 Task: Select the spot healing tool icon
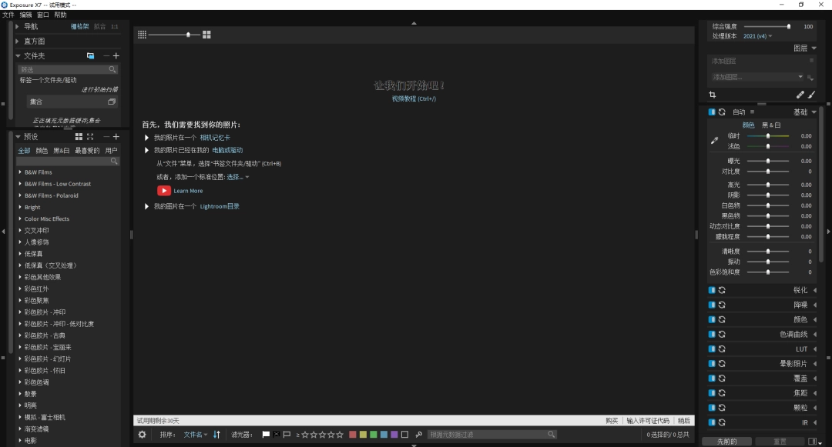800,94
